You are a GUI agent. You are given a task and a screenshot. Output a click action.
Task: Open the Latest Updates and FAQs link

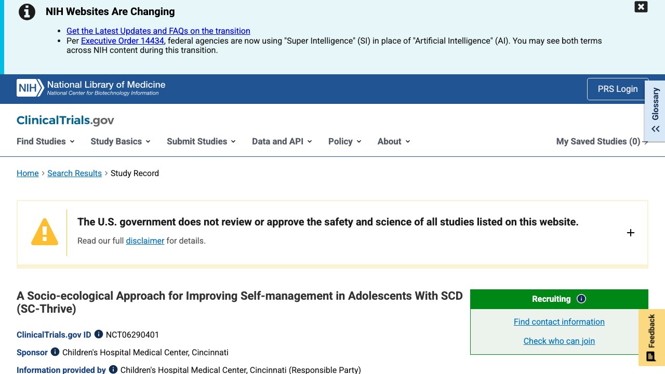point(158,31)
